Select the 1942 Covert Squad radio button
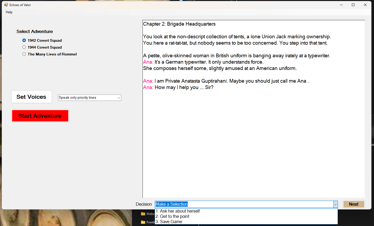 pyautogui.click(x=24, y=40)
